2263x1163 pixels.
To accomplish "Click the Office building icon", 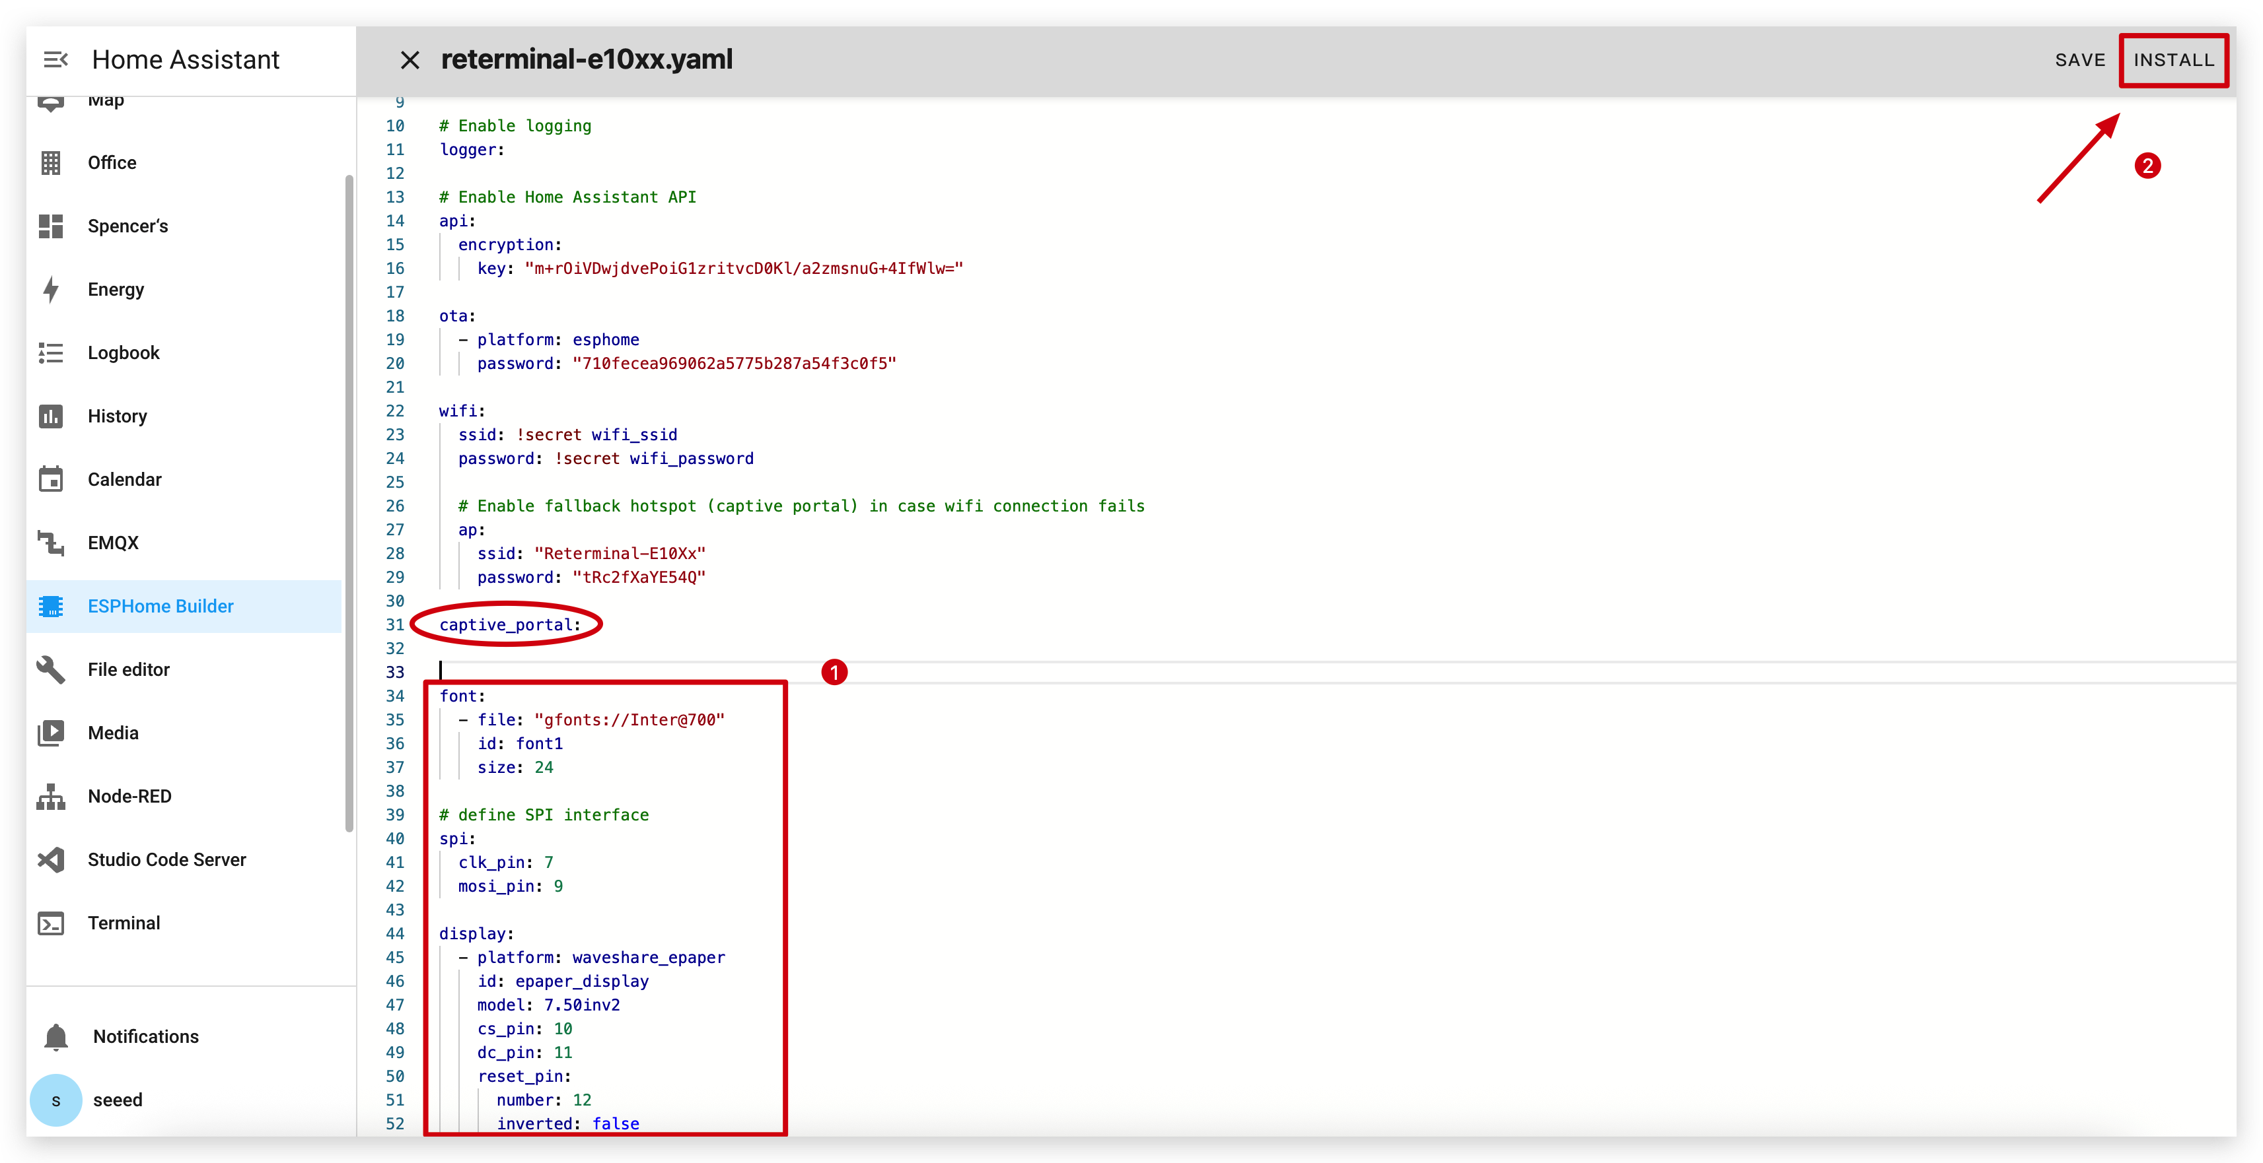I will click(51, 163).
